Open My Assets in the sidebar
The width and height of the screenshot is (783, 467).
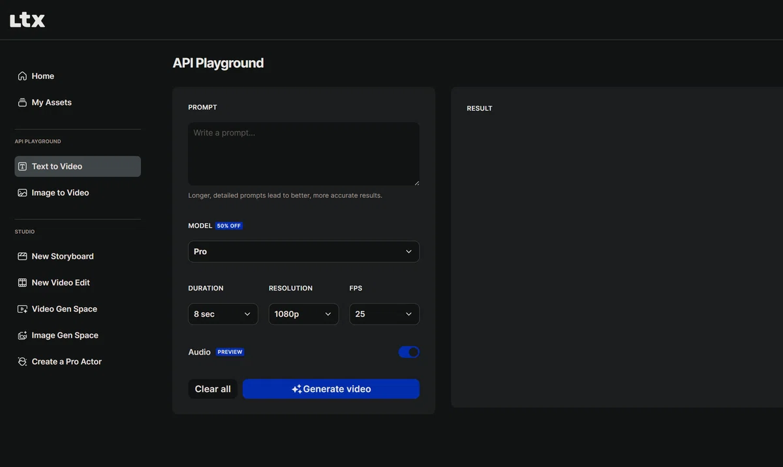[x=78, y=103]
